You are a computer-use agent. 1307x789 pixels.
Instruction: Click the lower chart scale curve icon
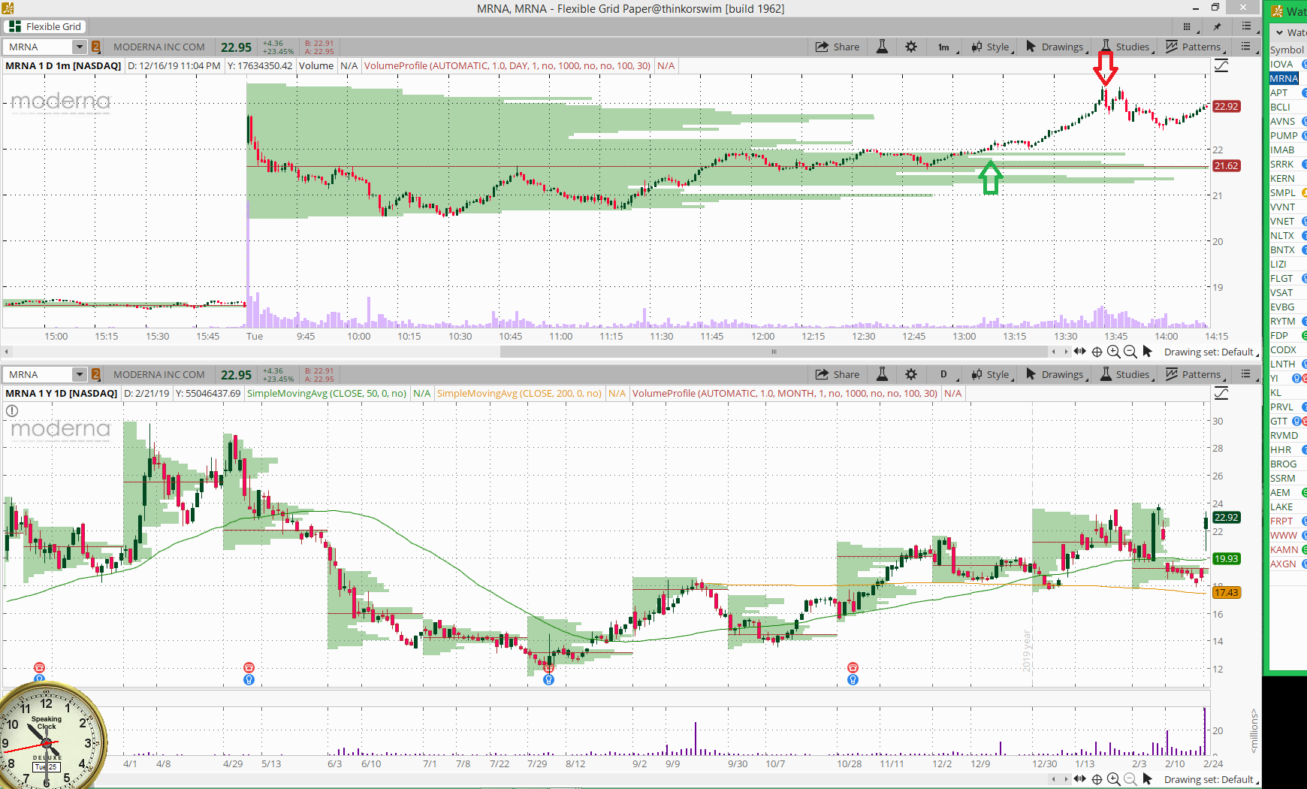click(1221, 394)
